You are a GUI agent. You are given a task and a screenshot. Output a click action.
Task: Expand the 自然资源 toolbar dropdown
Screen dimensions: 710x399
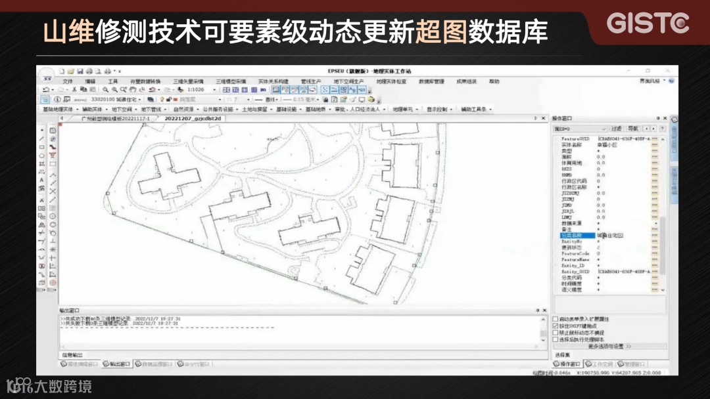tap(197, 110)
